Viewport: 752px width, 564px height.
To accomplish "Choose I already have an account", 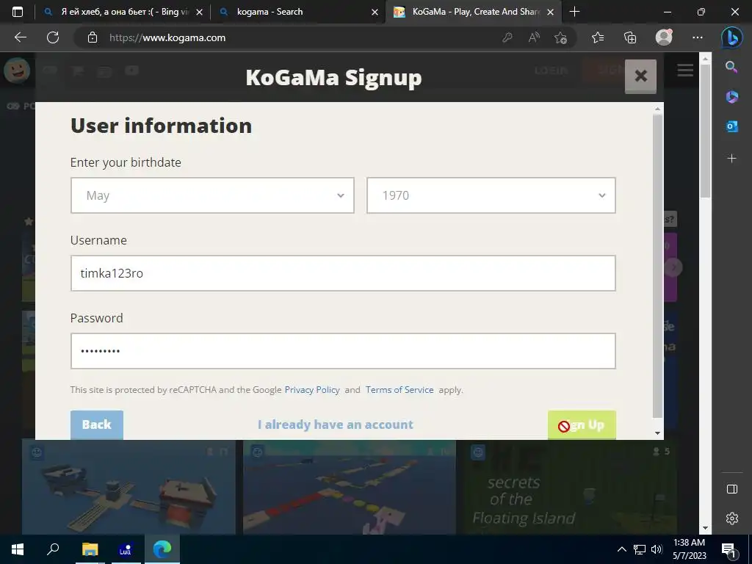I will [x=335, y=424].
